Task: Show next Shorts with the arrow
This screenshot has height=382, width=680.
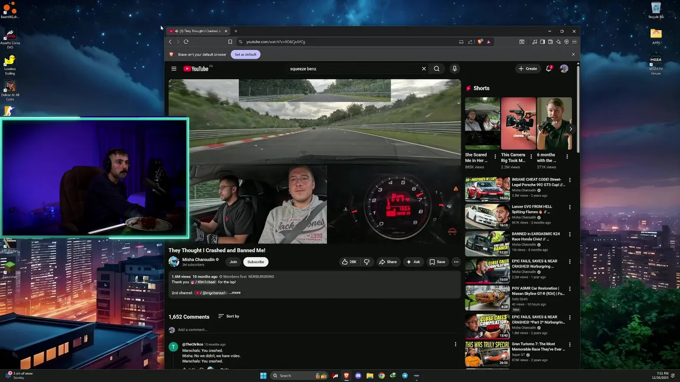Action: [571, 129]
